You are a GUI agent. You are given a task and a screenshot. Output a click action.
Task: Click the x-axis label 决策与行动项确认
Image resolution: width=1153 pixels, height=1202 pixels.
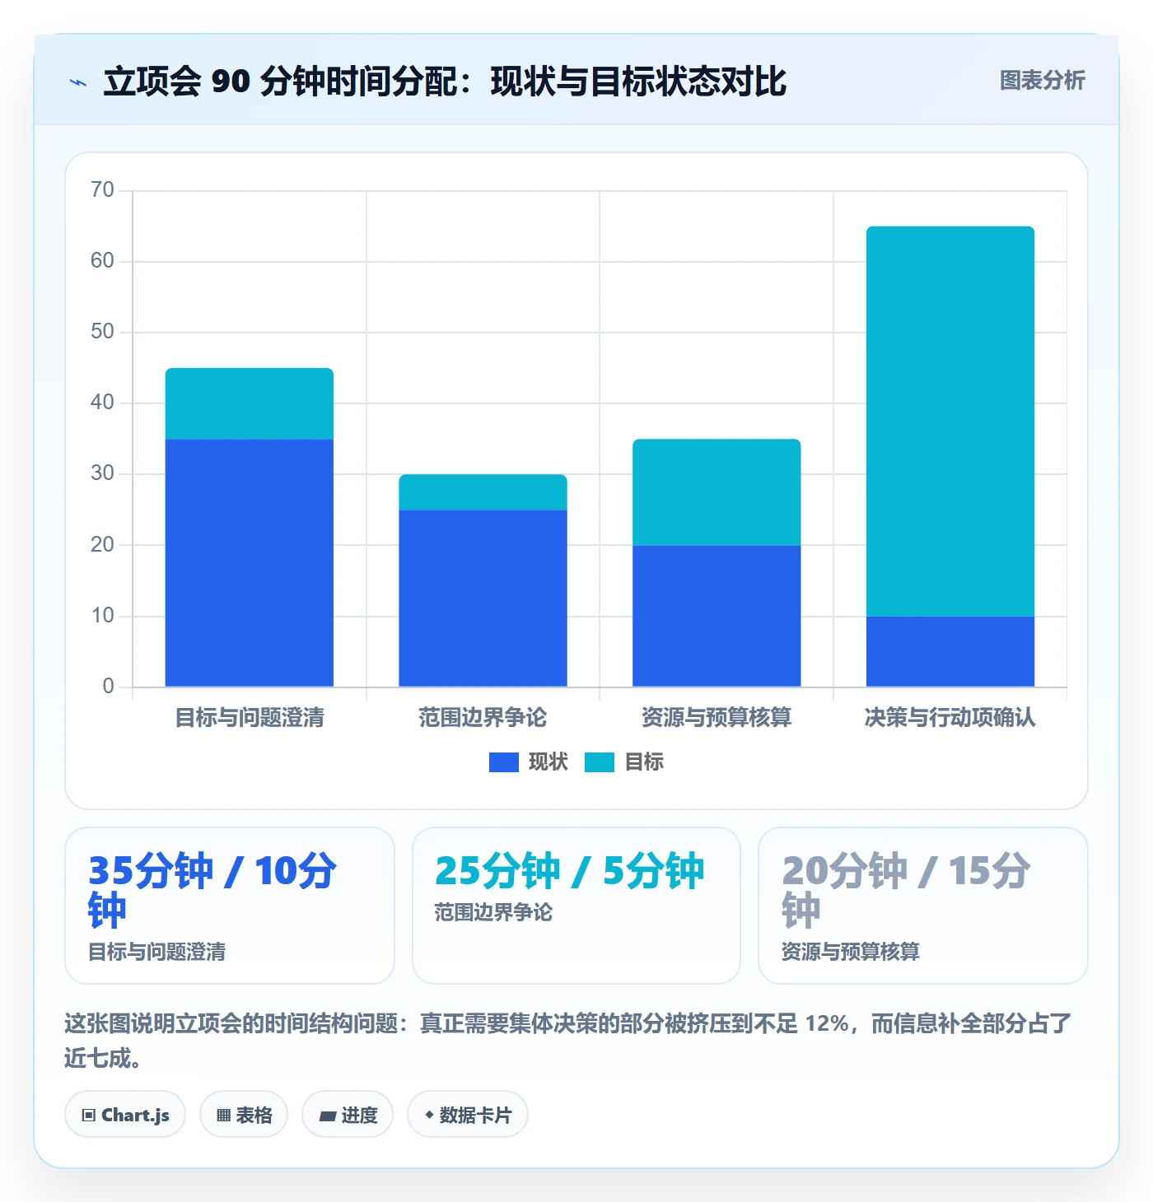pos(950,718)
